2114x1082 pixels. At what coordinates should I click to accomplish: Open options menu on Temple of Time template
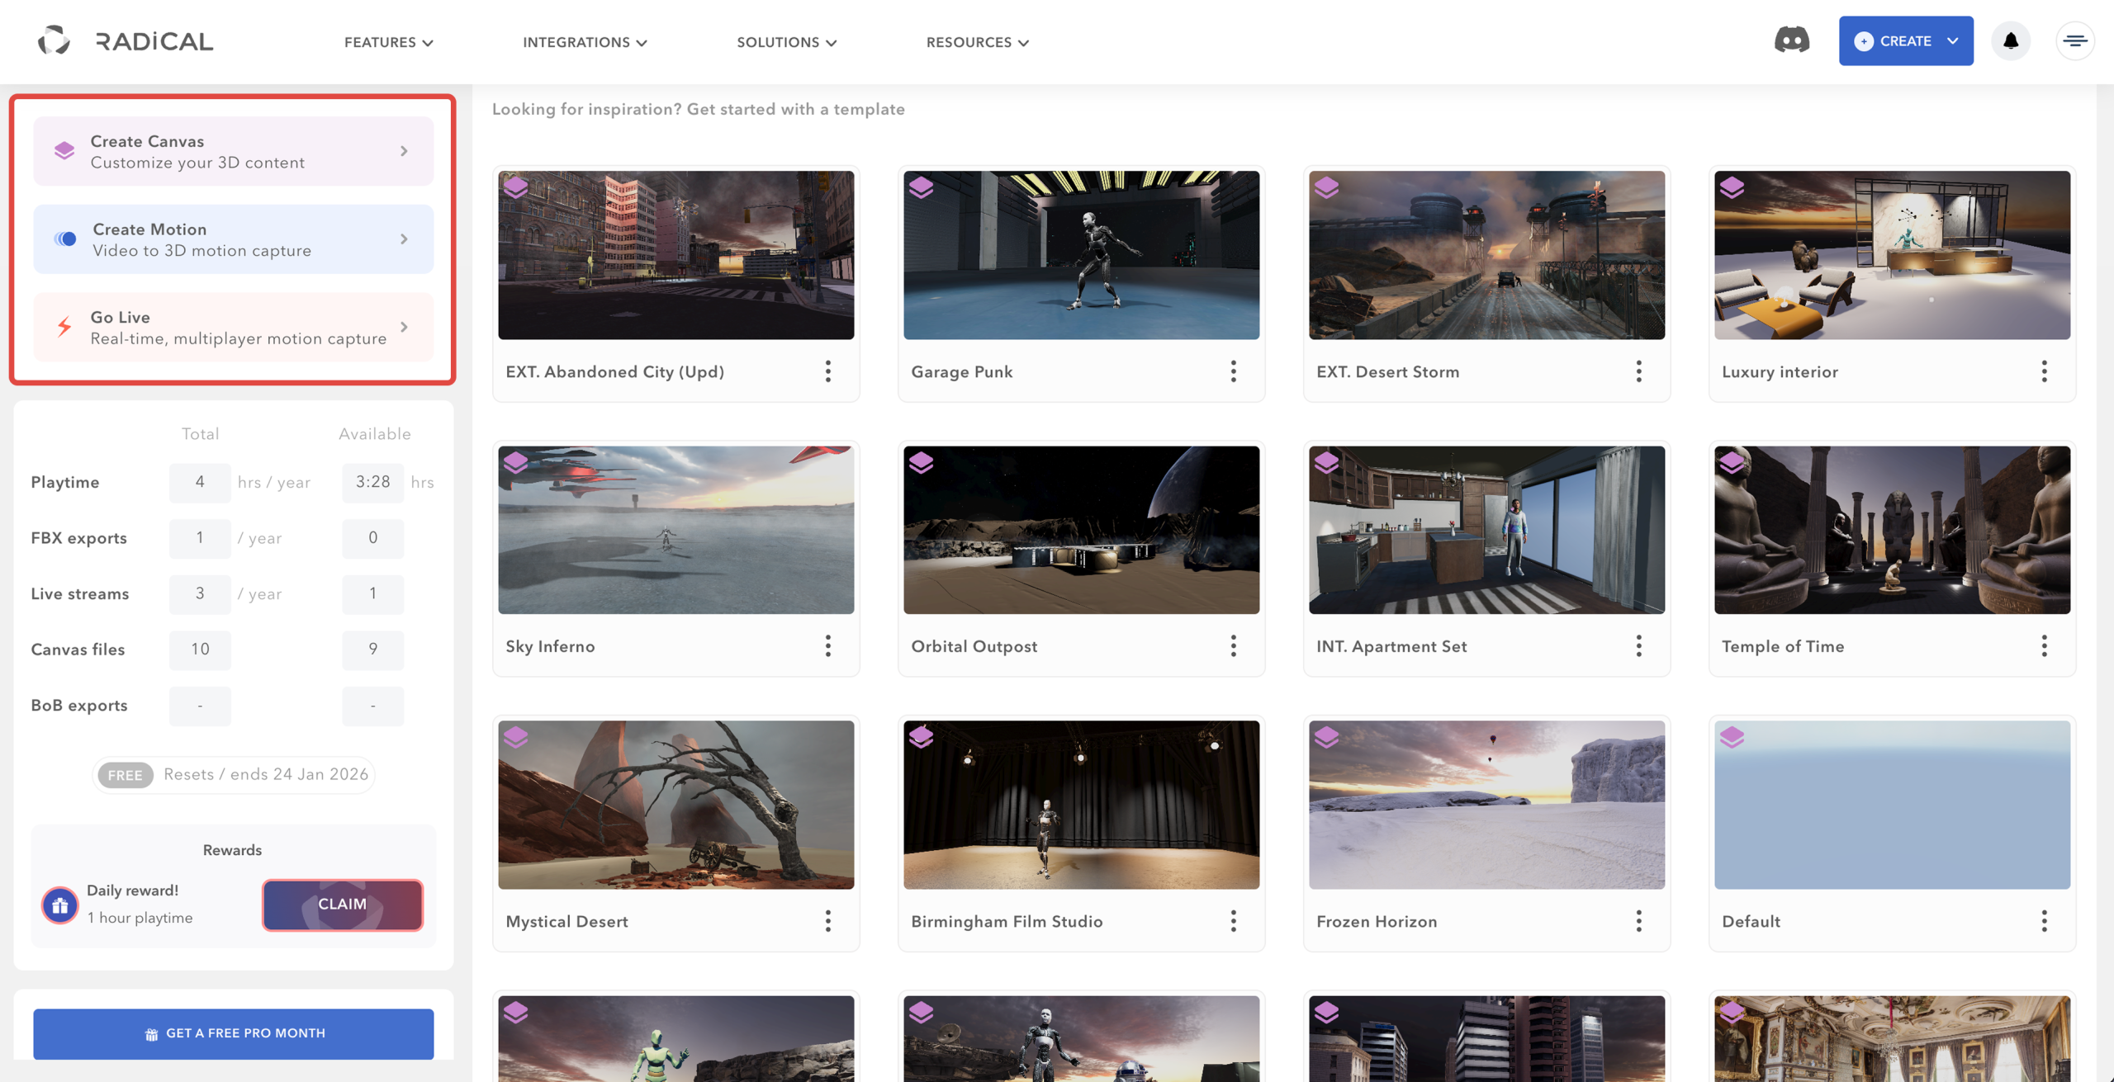(2045, 646)
